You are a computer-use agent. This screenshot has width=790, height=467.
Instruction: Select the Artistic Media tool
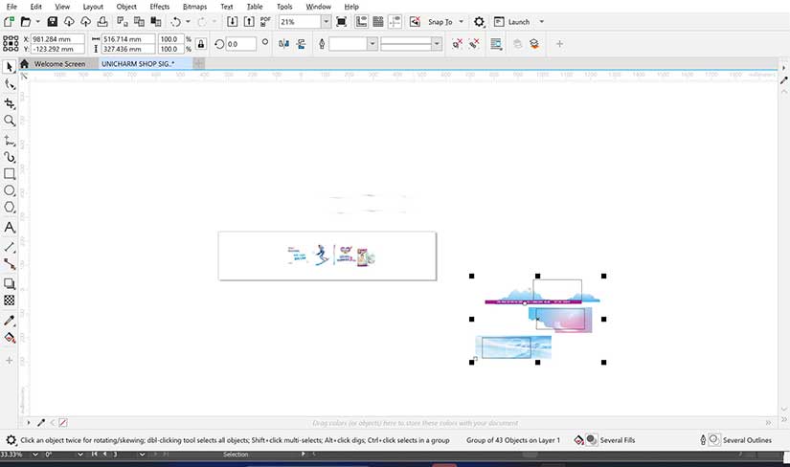coord(9,157)
